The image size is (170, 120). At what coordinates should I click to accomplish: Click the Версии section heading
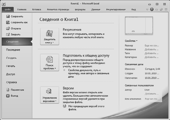point(68,88)
